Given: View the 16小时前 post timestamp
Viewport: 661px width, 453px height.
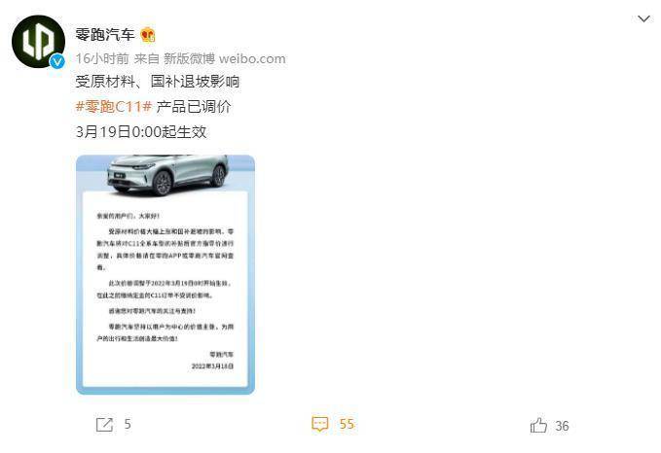Looking at the screenshot, I should 102,58.
